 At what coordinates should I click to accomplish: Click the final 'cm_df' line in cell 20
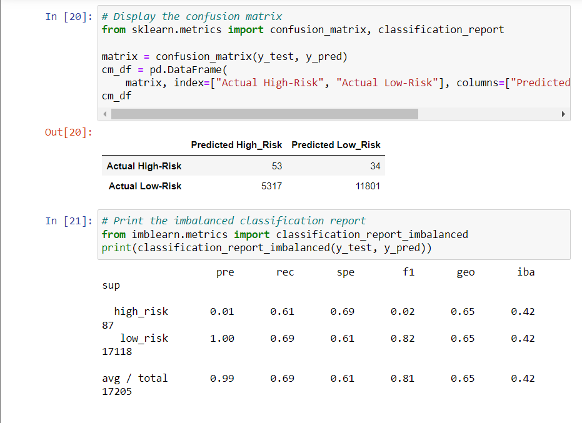point(116,96)
